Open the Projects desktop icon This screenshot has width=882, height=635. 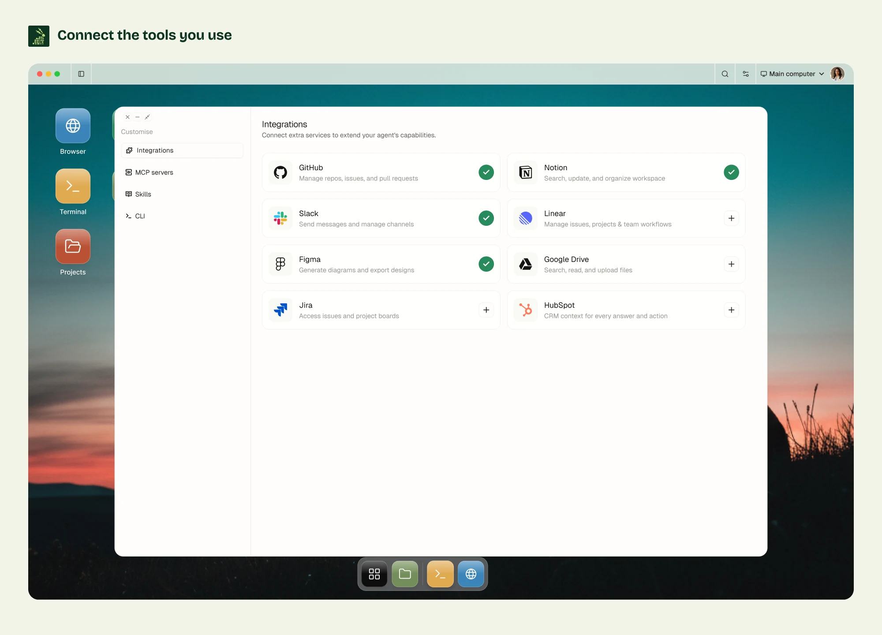(73, 247)
